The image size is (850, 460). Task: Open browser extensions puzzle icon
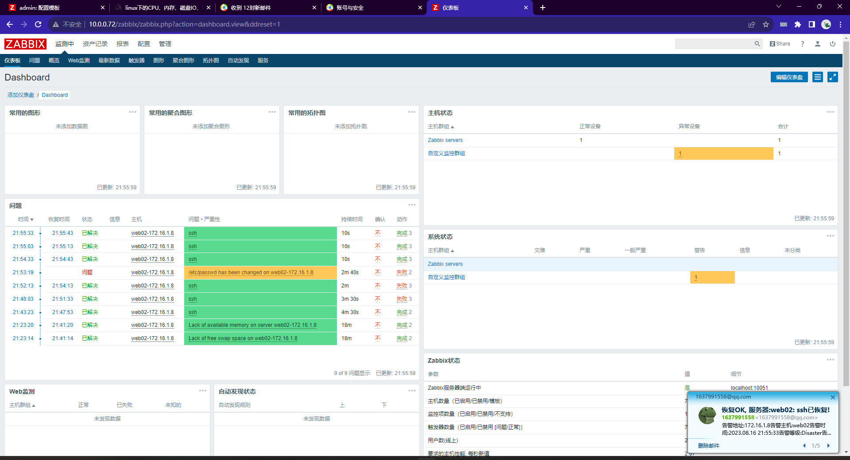pos(798,24)
